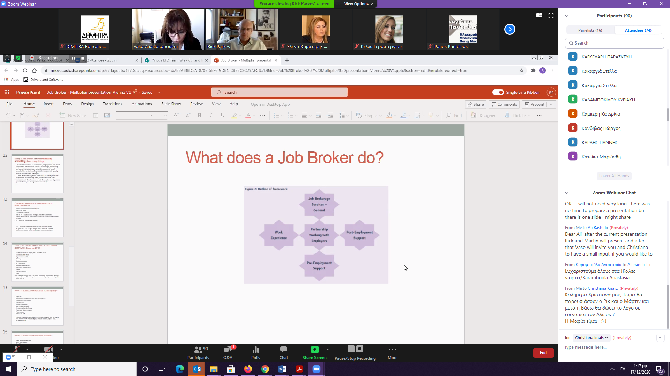Open Designer in the ribbon
The width and height of the screenshot is (670, 376).
coord(483,115)
